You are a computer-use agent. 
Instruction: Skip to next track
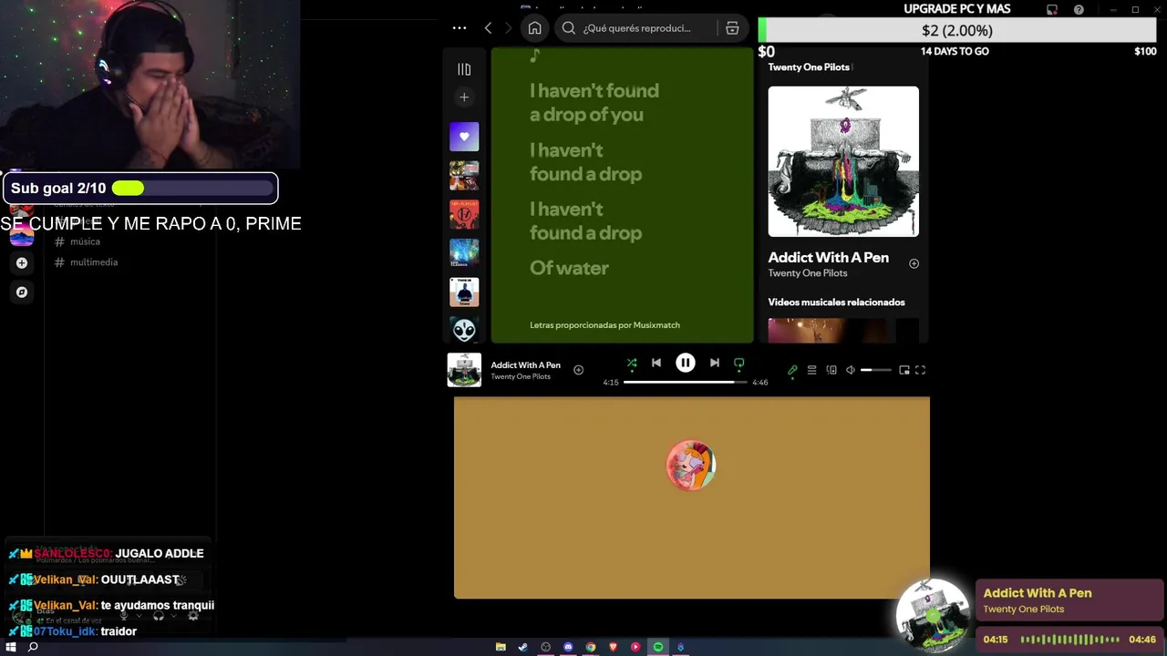pyautogui.click(x=715, y=363)
